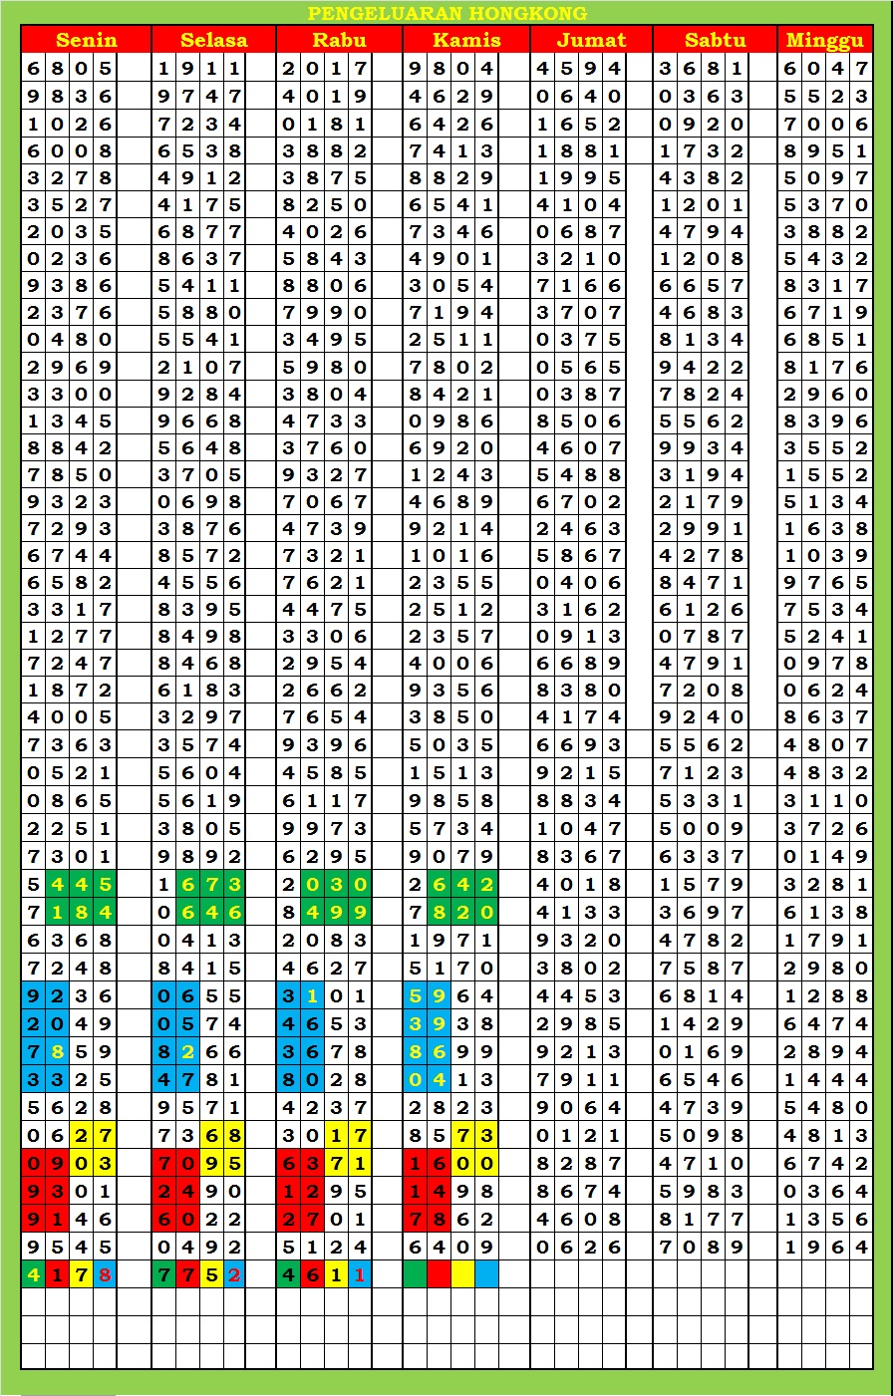Pick the empty red cell under Kamis
The height and width of the screenshot is (1396, 893).
[x=439, y=1273]
